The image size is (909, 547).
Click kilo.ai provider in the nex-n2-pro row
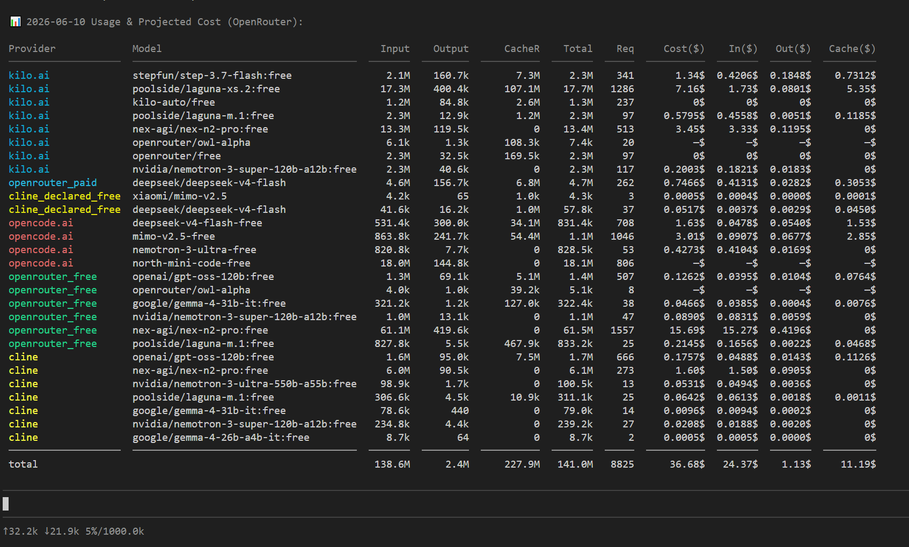coord(29,129)
